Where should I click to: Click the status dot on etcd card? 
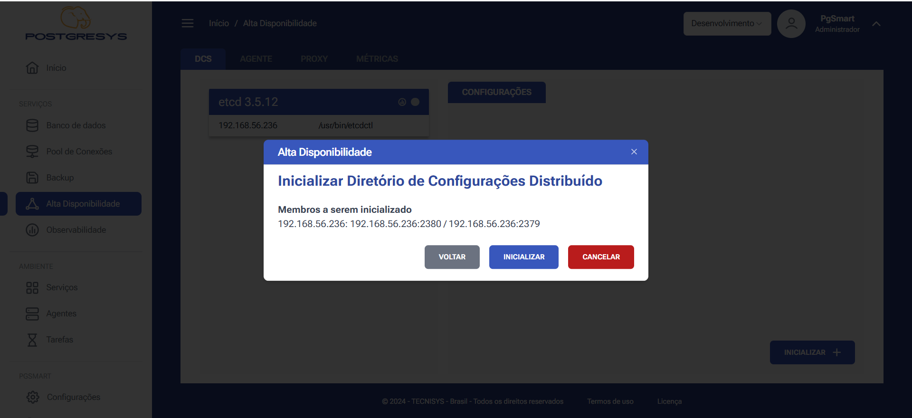415,102
